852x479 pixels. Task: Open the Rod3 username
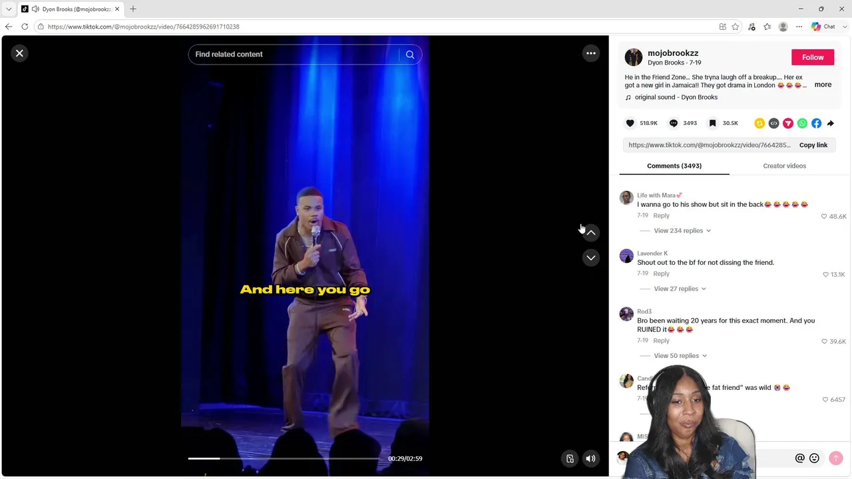pyautogui.click(x=644, y=311)
